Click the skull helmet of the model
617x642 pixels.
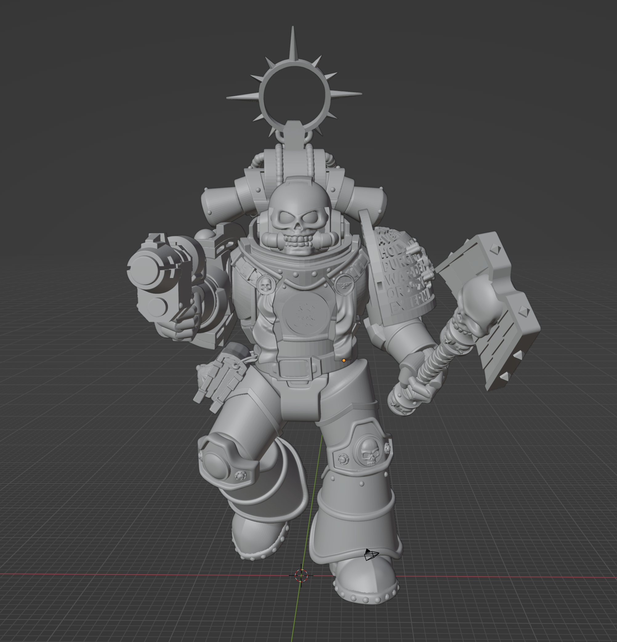pyautogui.click(x=299, y=216)
